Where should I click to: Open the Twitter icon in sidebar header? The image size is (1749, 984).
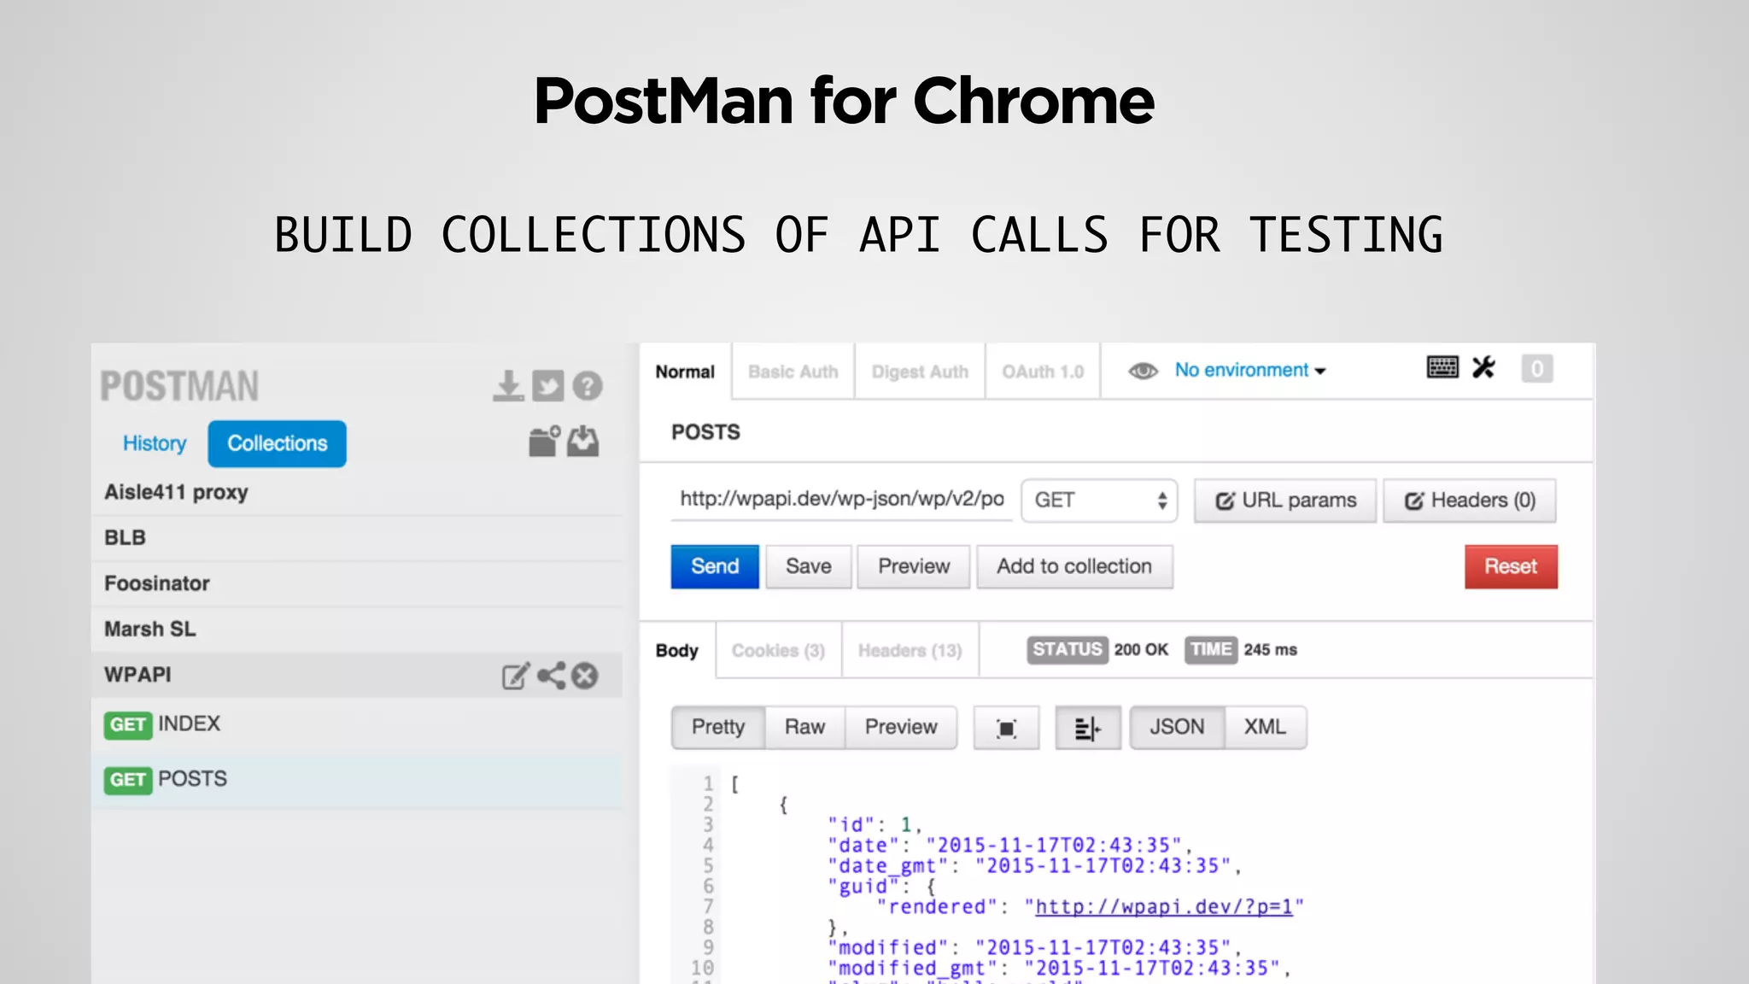coord(547,386)
